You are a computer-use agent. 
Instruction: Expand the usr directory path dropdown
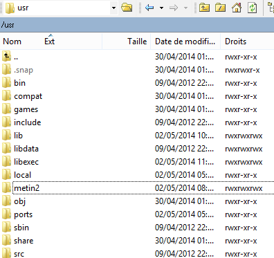[x=113, y=8]
